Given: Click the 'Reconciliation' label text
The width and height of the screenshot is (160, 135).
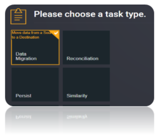Looking at the screenshot, I should 83,59.
